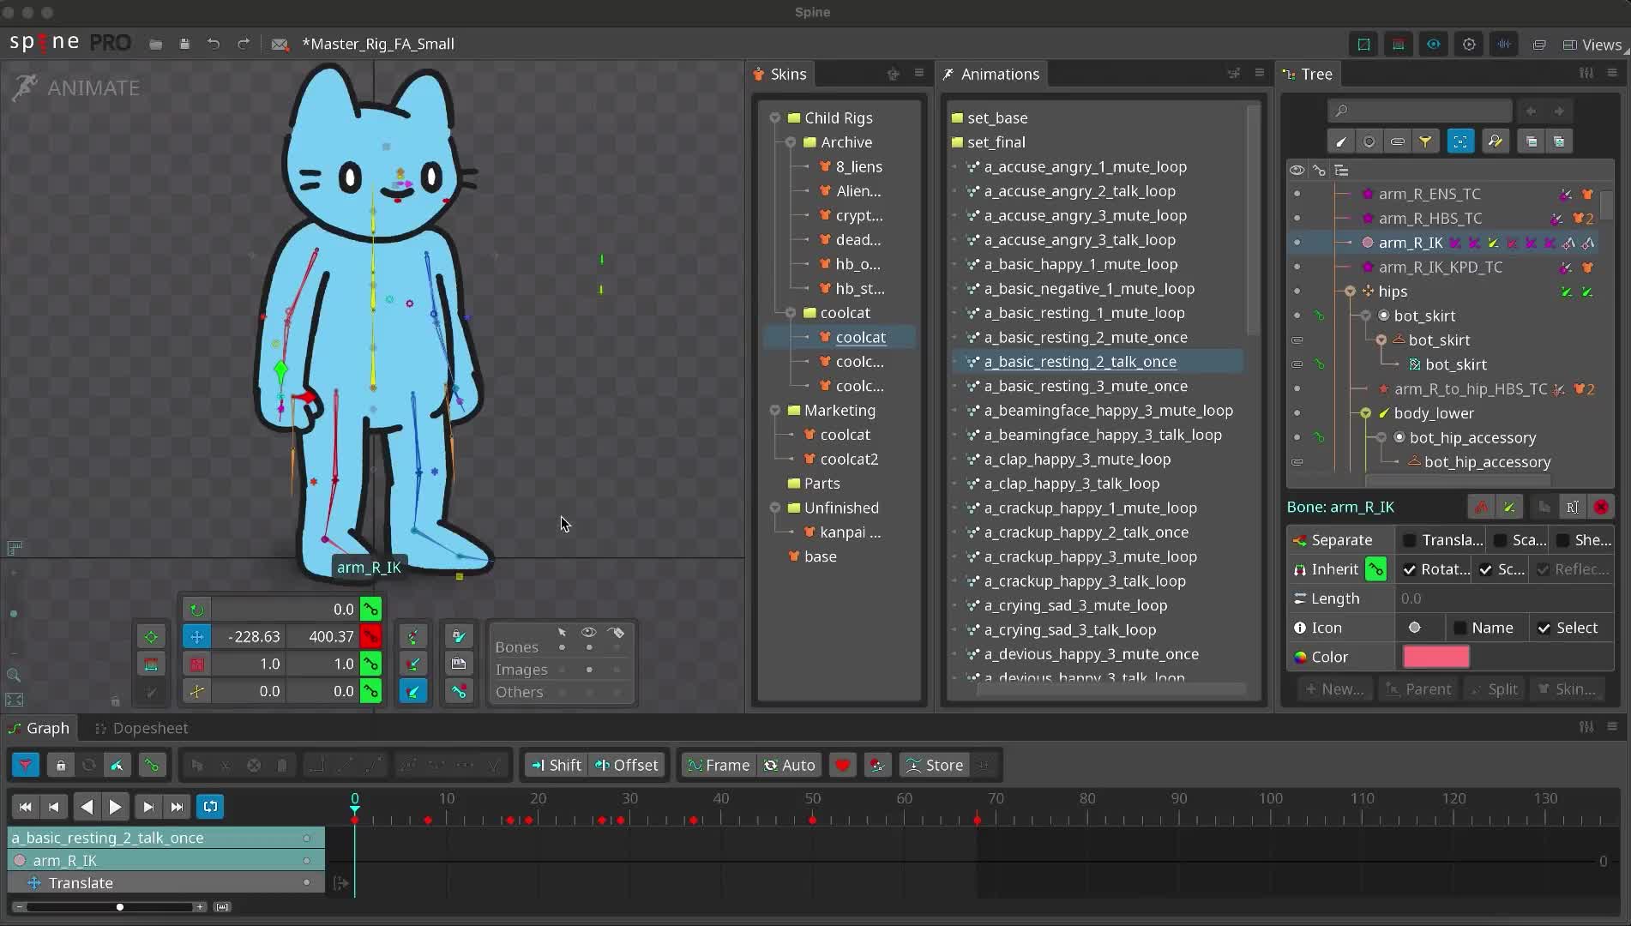Click the Parent button
Image resolution: width=1631 pixels, height=926 pixels.
(1419, 689)
